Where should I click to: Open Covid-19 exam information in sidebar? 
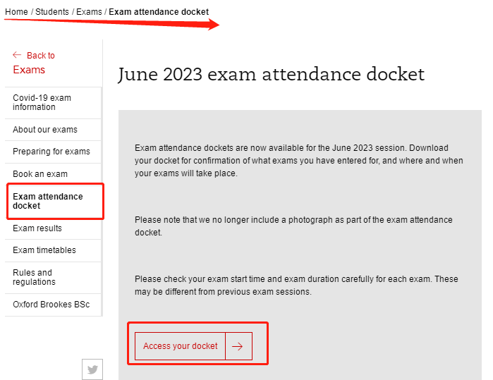(x=42, y=102)
